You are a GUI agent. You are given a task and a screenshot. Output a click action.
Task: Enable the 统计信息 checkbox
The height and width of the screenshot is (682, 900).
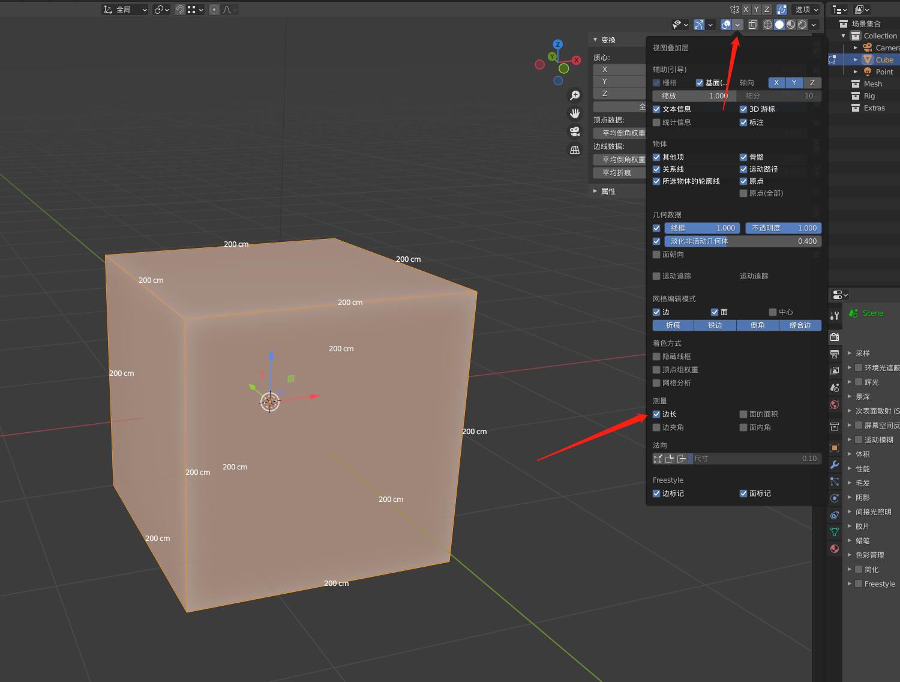[656, 122]
